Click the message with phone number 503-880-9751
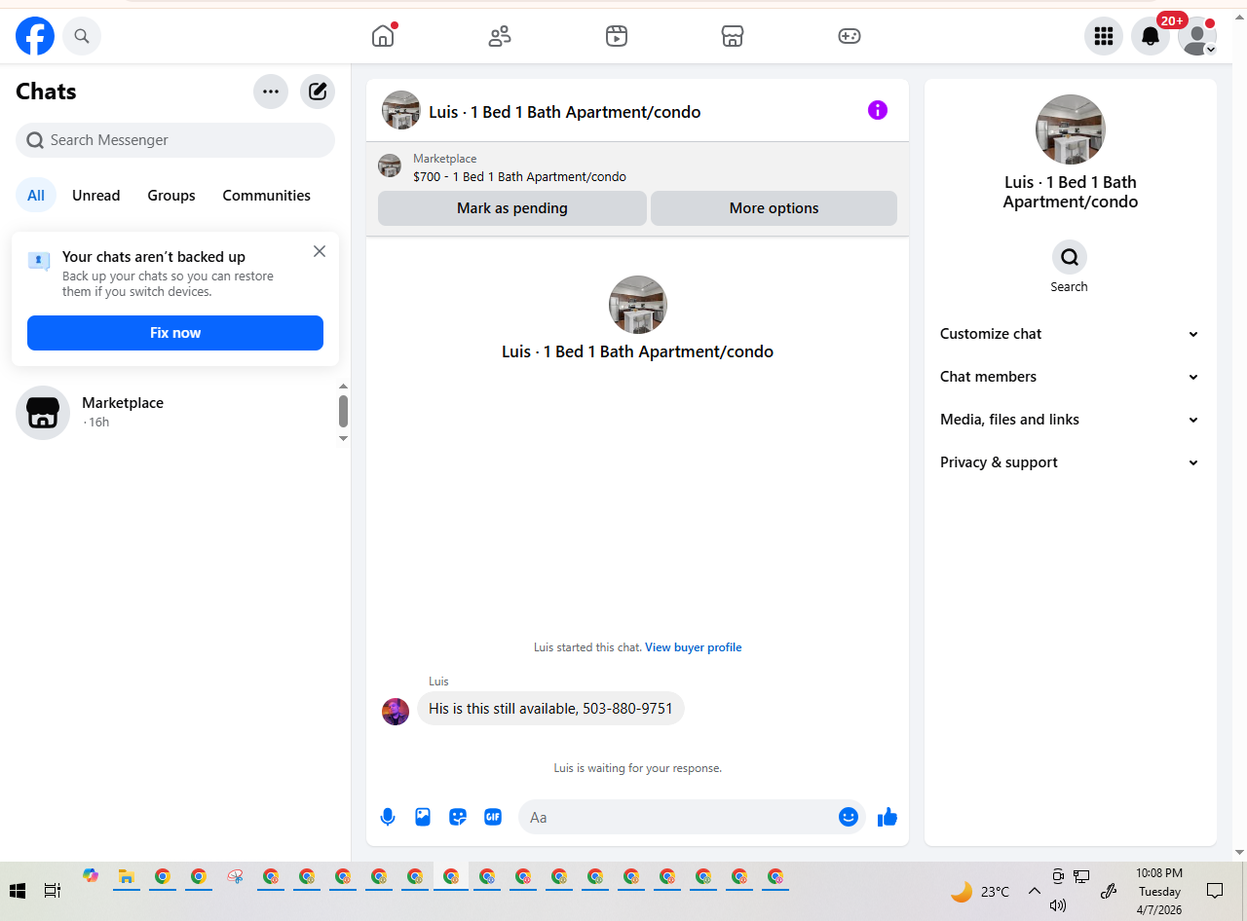Image resolution: width=1247 pixels, height=921 pixels. click(550, 709)
